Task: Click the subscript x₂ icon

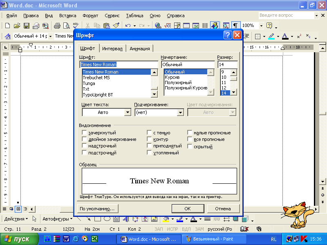Action: pyautogui.click(x=308, y=36)
